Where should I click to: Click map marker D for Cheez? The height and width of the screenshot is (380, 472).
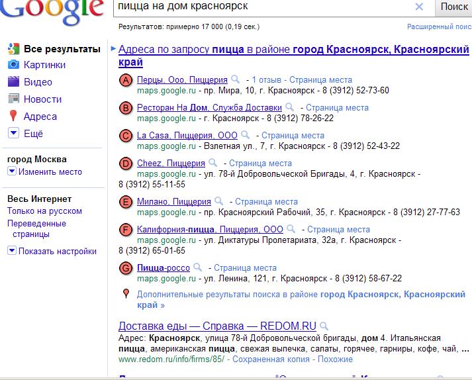point(126,164)
